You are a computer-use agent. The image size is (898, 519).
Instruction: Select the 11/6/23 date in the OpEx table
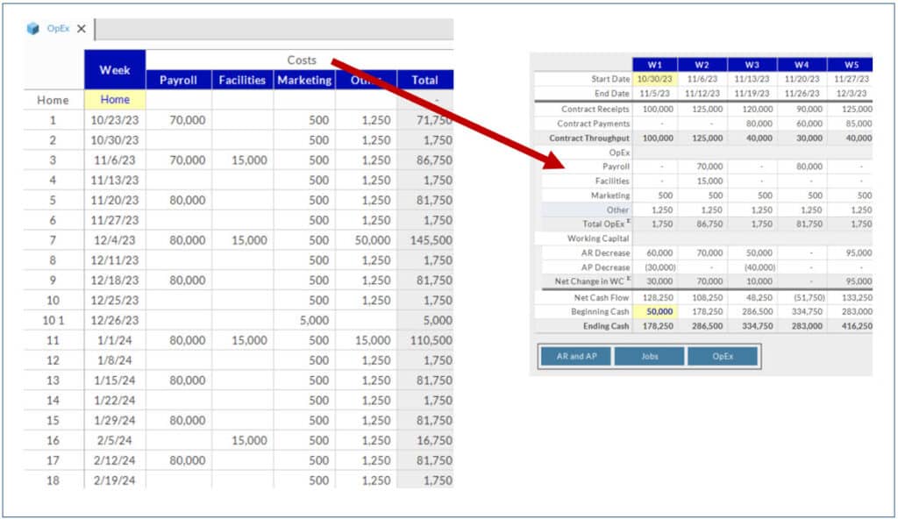115,160
